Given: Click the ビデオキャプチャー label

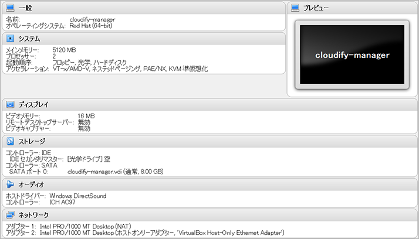Looking at the screenshot, I should pyautogui.click(x=28, y=128).
